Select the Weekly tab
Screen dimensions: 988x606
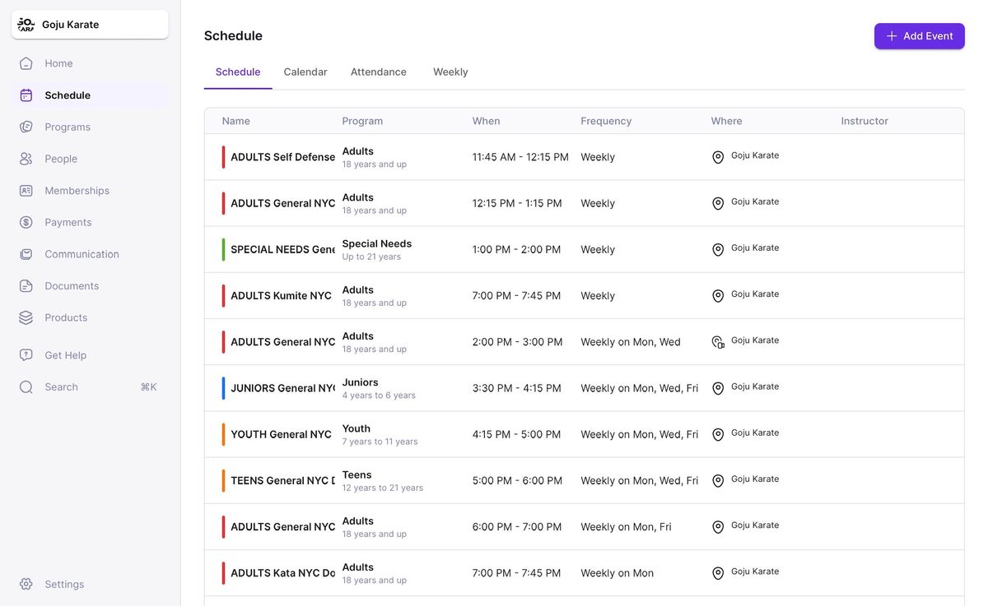(450, 72)
